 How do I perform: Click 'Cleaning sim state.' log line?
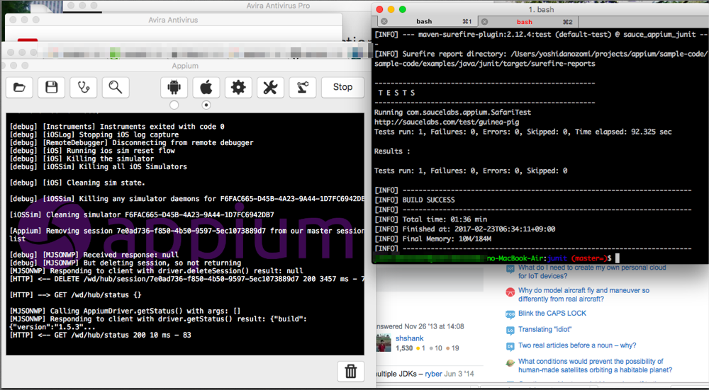[x=77, y=183]
